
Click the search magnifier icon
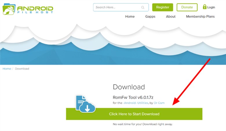[x=143, y=7]
